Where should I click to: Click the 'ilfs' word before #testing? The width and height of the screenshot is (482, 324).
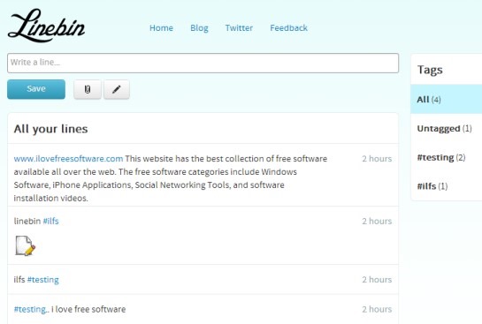click(19, 280)
